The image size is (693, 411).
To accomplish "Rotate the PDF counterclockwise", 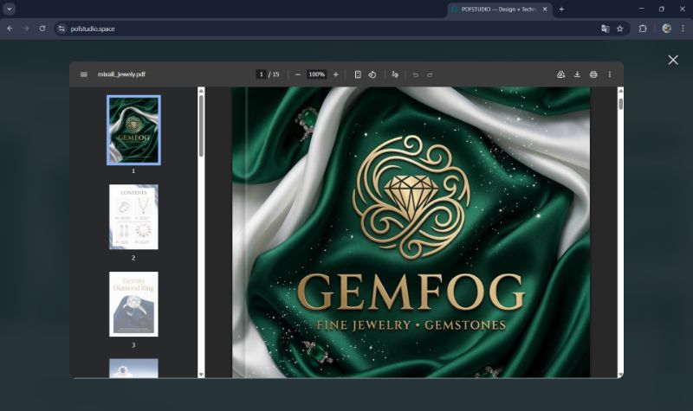I will 372,74.
